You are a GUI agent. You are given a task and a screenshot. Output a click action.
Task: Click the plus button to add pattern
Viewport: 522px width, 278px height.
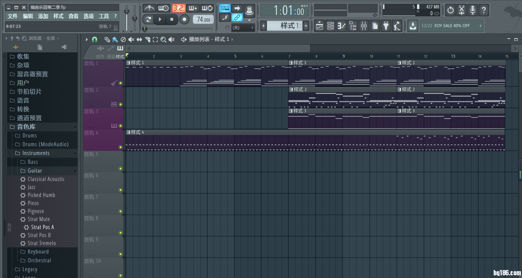pyautogui.click(x=306, y=26)
